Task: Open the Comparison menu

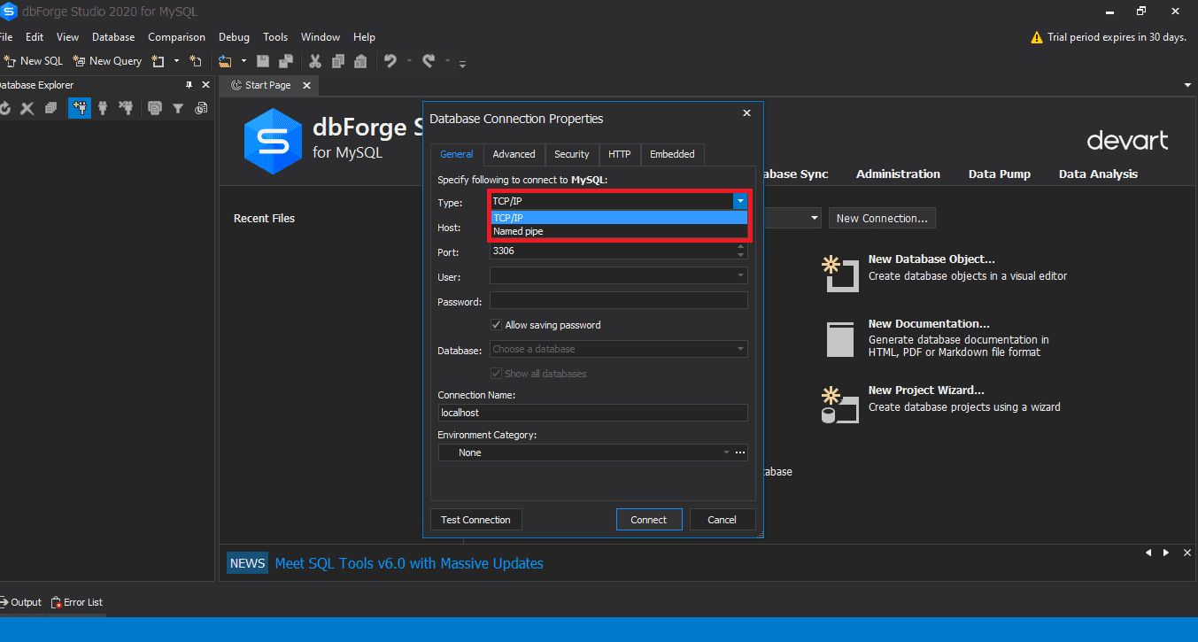Action: pos(176,37)
